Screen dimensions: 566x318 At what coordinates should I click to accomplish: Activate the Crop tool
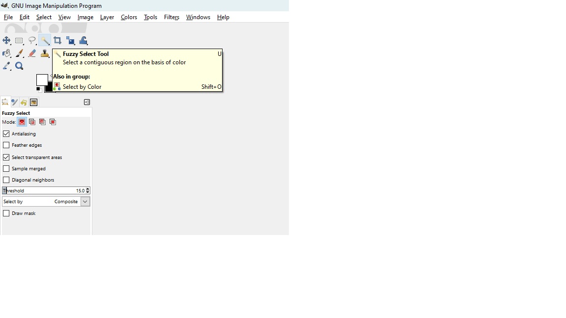click(x=57, y=40)
